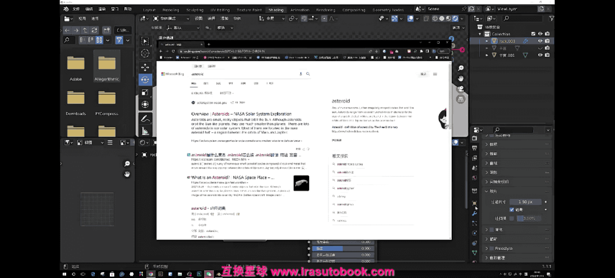615x278 pixels.
Task: Click the overscan 3.00% slider
Action: (529, 218)
